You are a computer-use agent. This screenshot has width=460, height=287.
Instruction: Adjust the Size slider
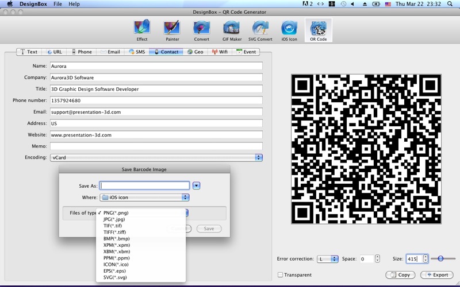coord(440,259)
